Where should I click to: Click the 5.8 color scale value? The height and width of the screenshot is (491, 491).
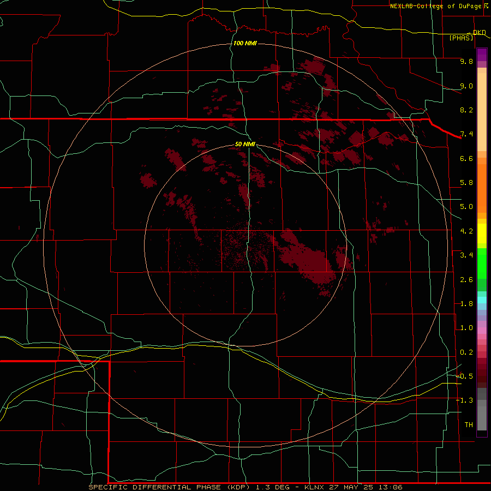coord(466,183)
